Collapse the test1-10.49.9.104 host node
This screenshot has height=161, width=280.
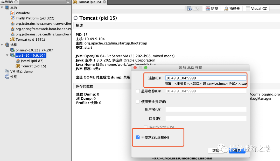(x=7, y=55)
